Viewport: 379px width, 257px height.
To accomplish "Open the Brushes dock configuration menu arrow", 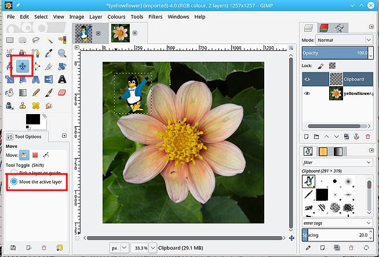I will (x=371, y=150).
